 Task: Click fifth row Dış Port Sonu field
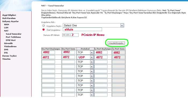[68, 71]
